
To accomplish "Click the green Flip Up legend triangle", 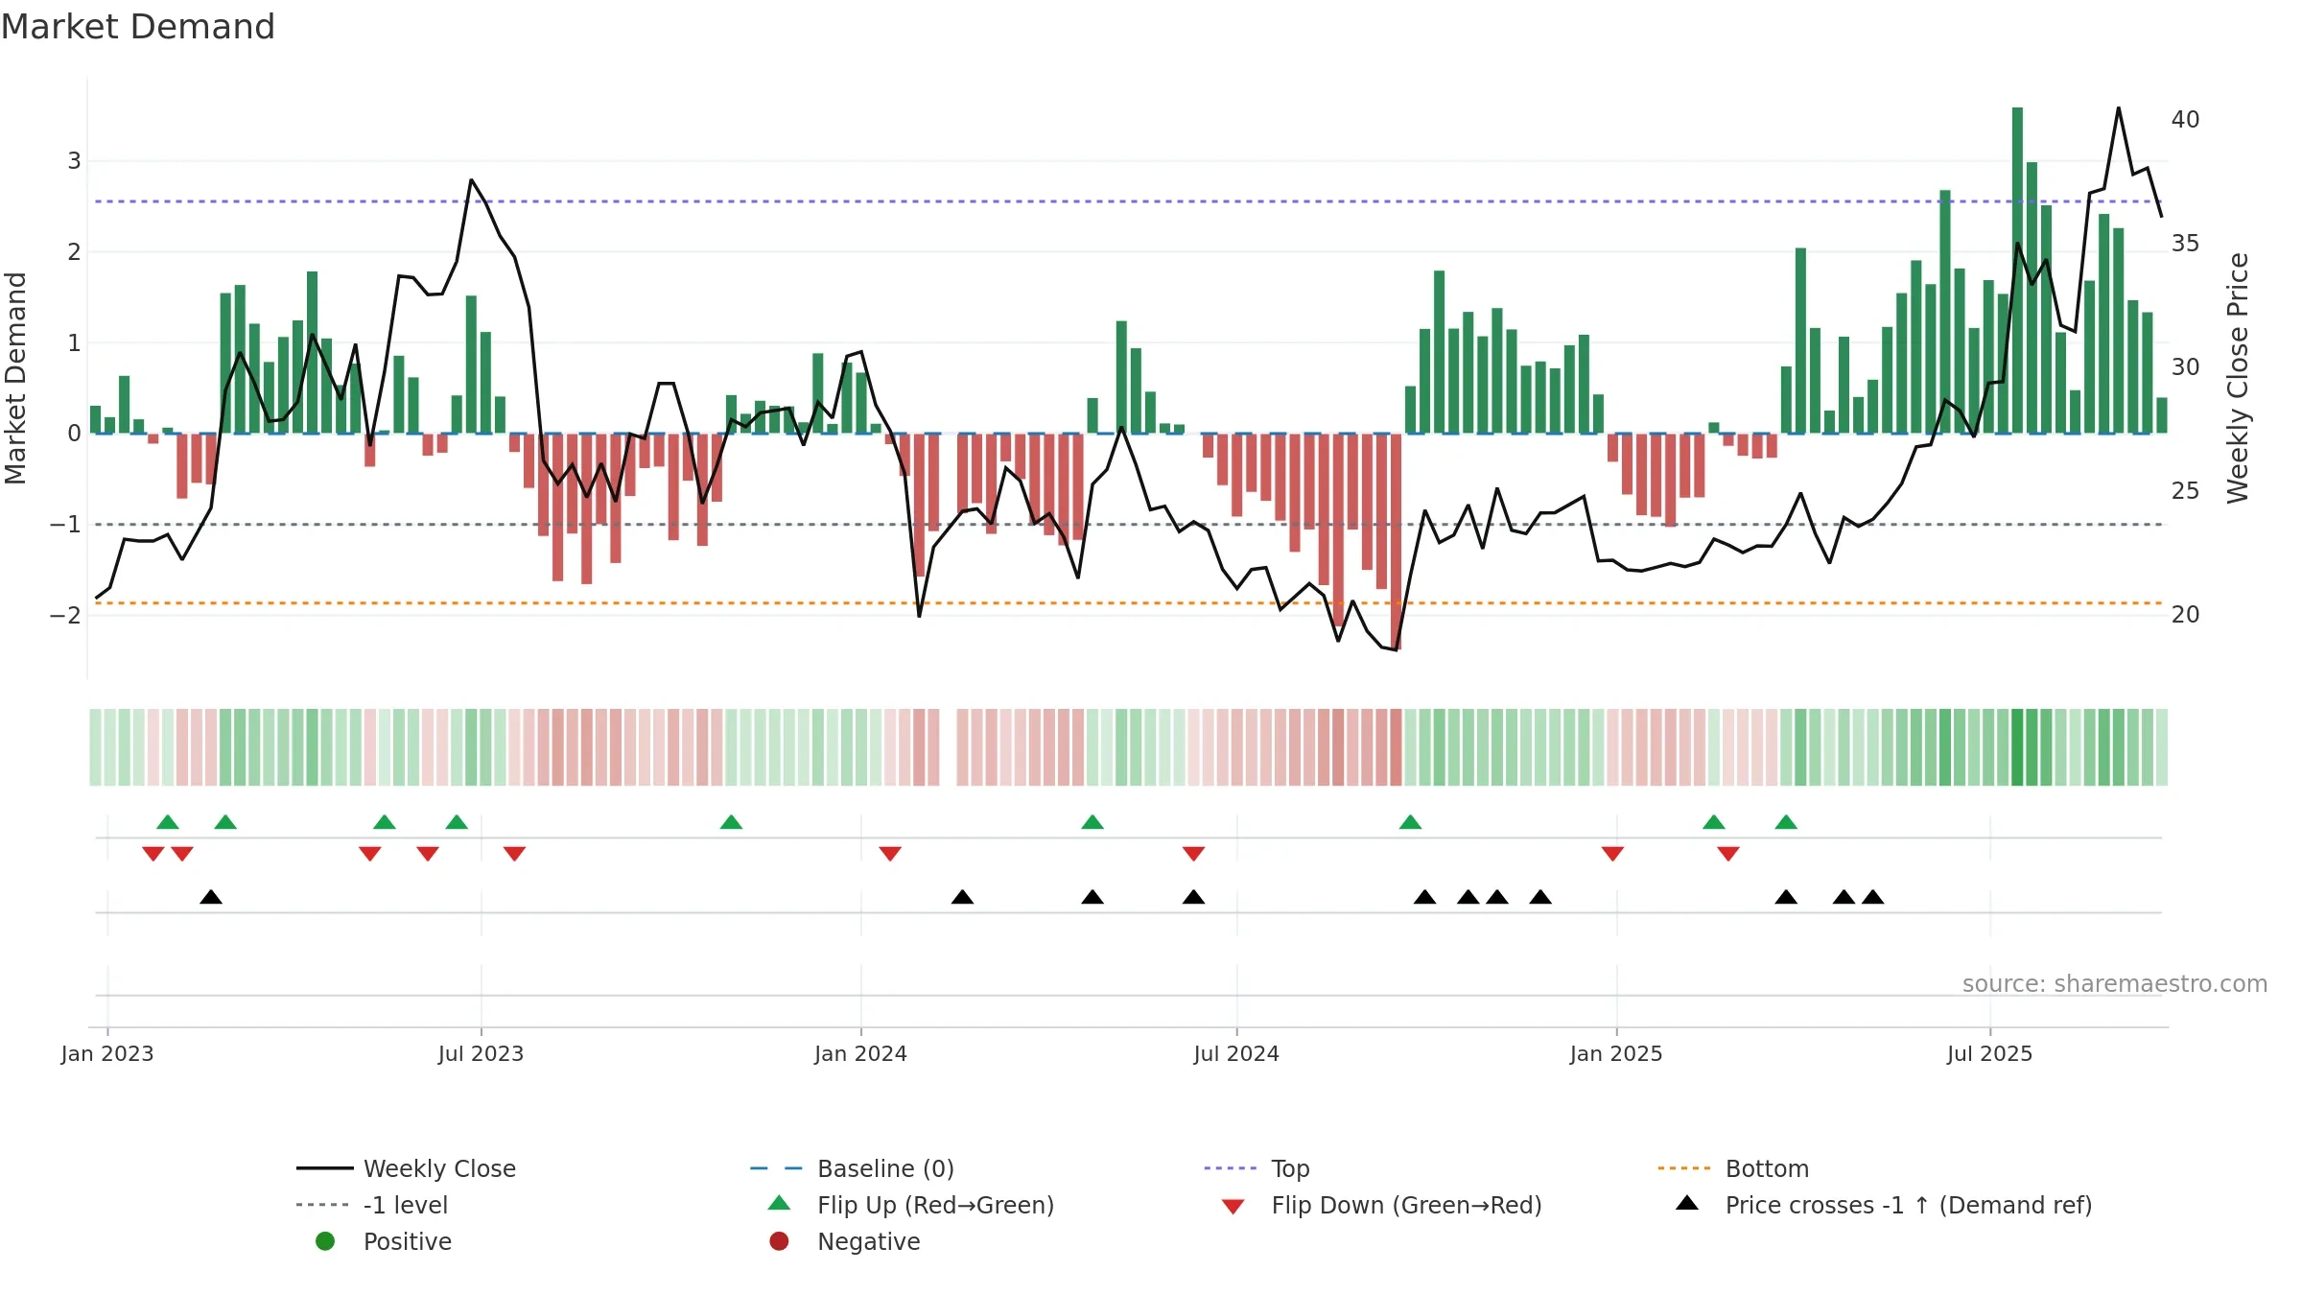I will (780, 1203).
